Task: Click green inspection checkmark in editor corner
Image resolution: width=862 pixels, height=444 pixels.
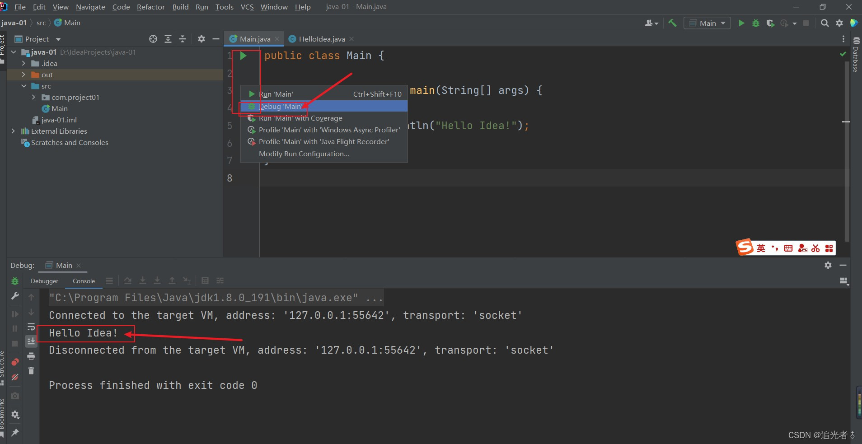Action: [843, 54]
